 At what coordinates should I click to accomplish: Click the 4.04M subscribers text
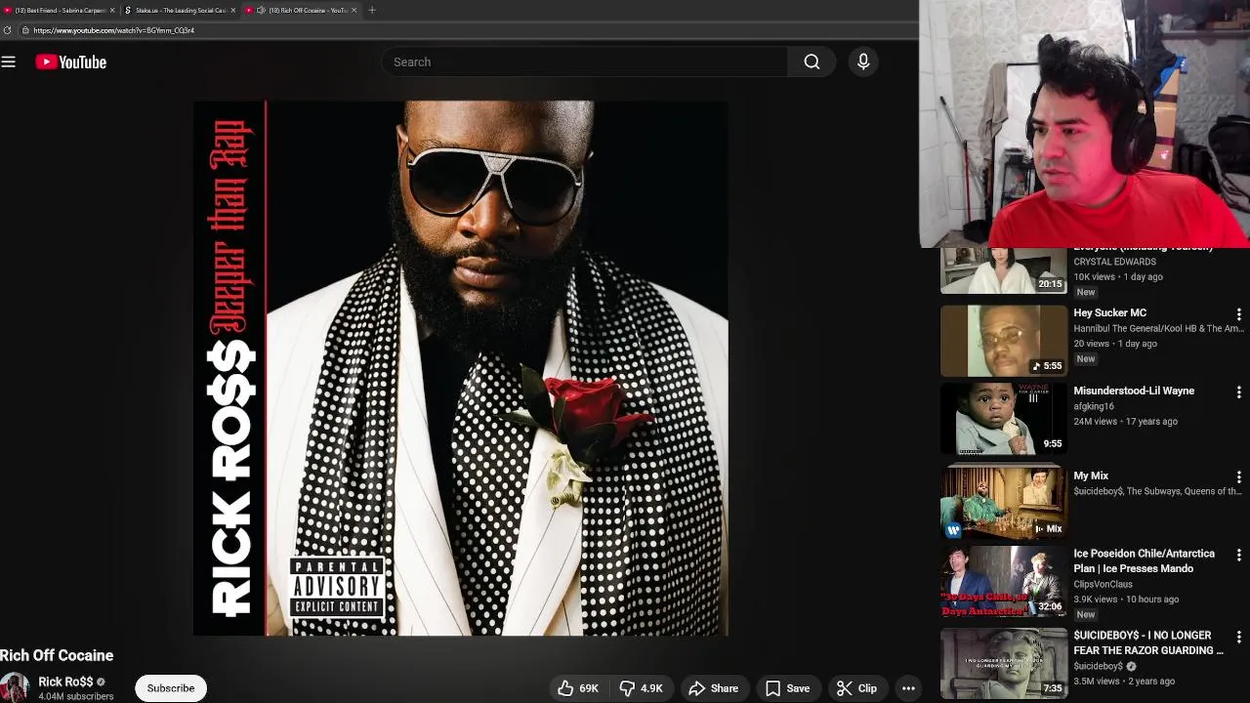point(76,697)
